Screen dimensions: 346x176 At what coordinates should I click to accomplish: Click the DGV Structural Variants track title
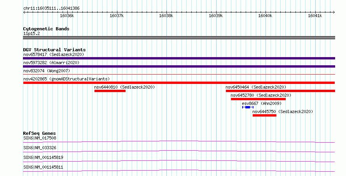point(54,50)
